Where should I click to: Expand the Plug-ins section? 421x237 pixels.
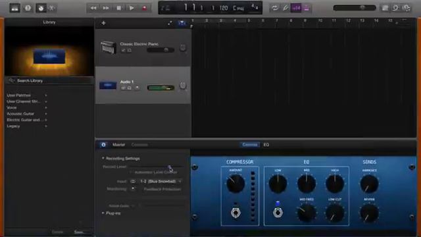pyautogui.click(x=103, y=213)
